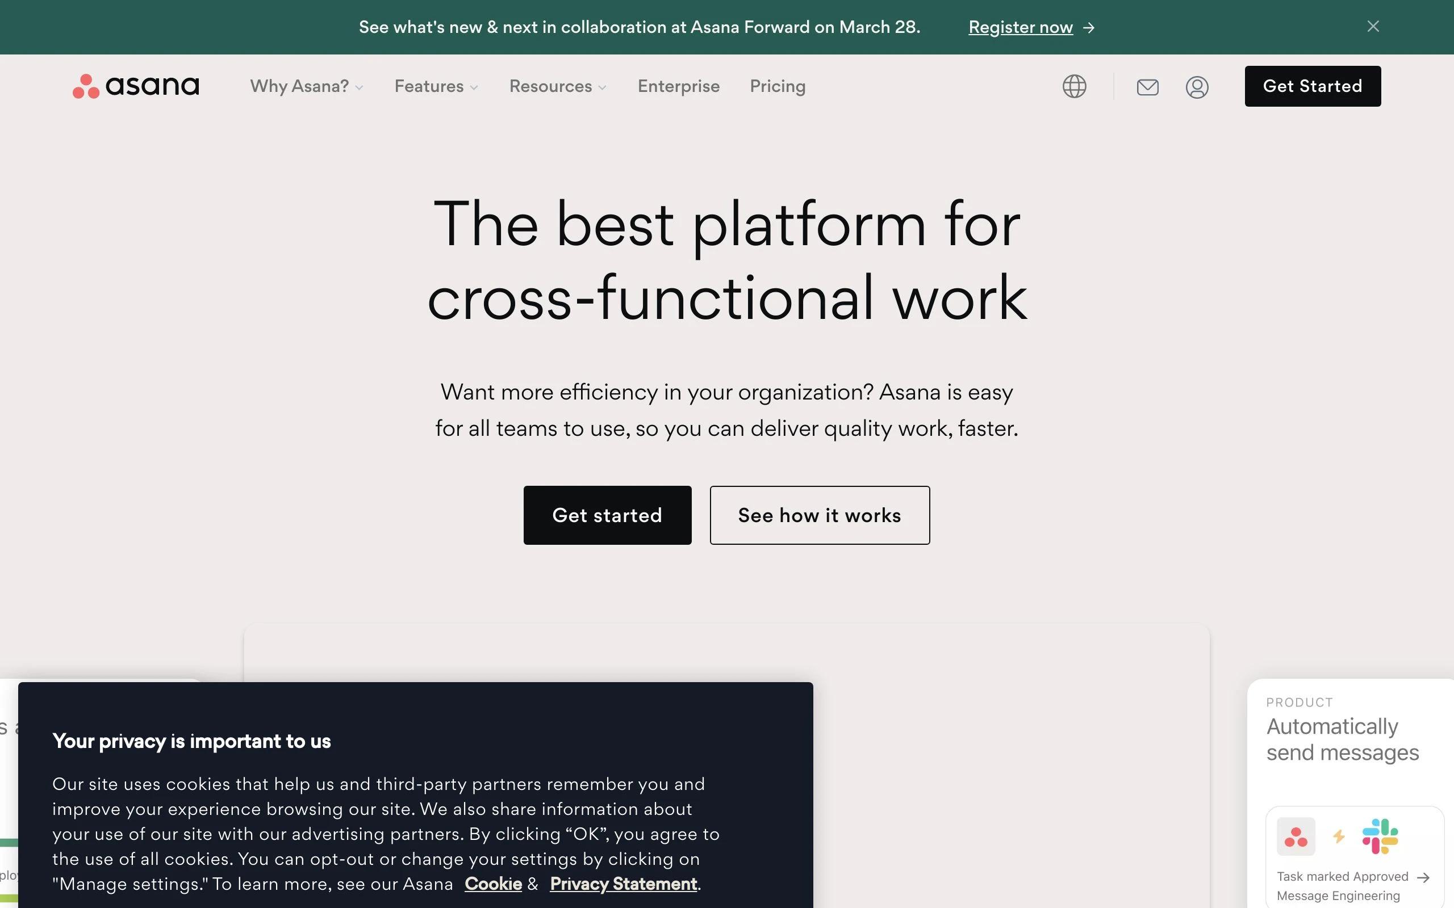Open the Privacy Statement link
Screen dimensions: 1454x908
pos(623,884)
